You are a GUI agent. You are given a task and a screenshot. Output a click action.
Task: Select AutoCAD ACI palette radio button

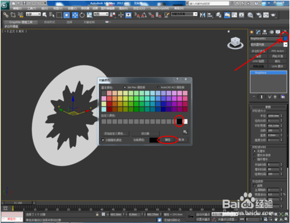158,87
